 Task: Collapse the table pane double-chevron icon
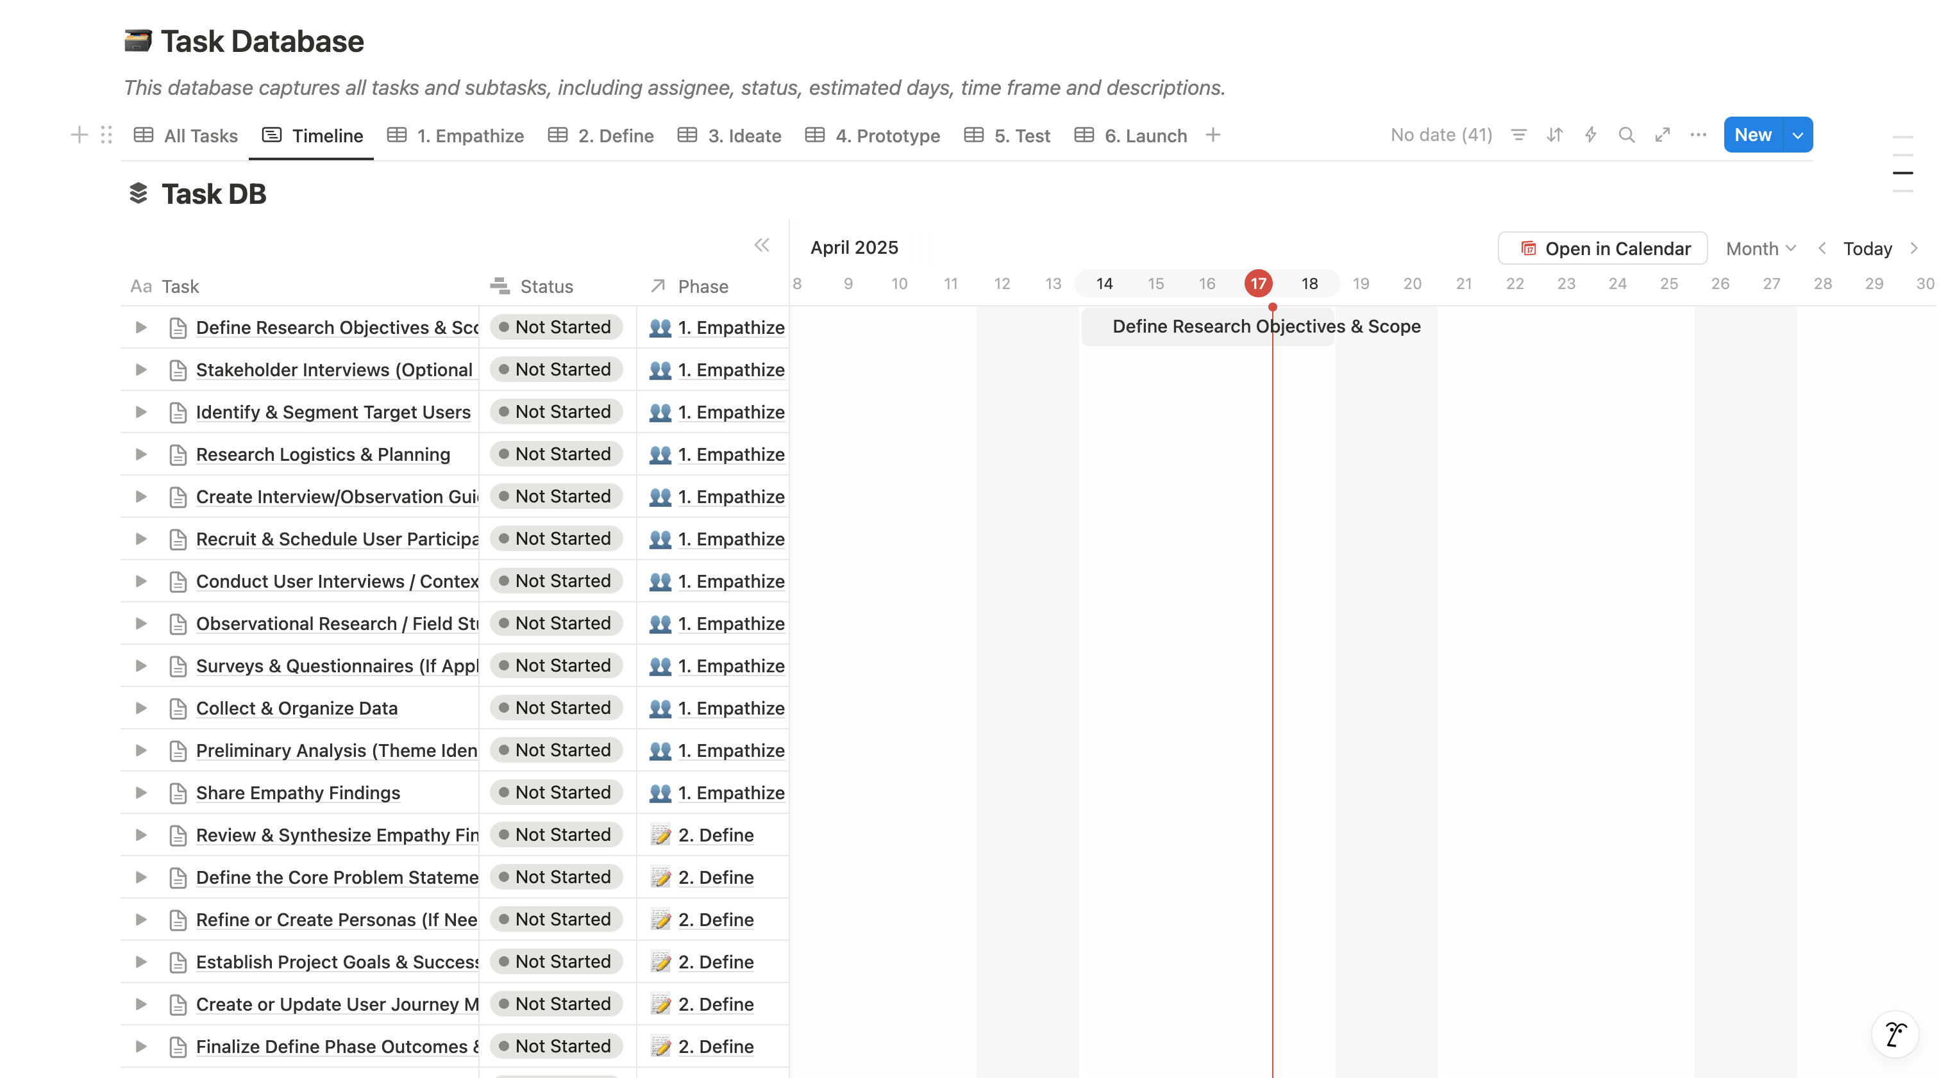coord(762,245)
